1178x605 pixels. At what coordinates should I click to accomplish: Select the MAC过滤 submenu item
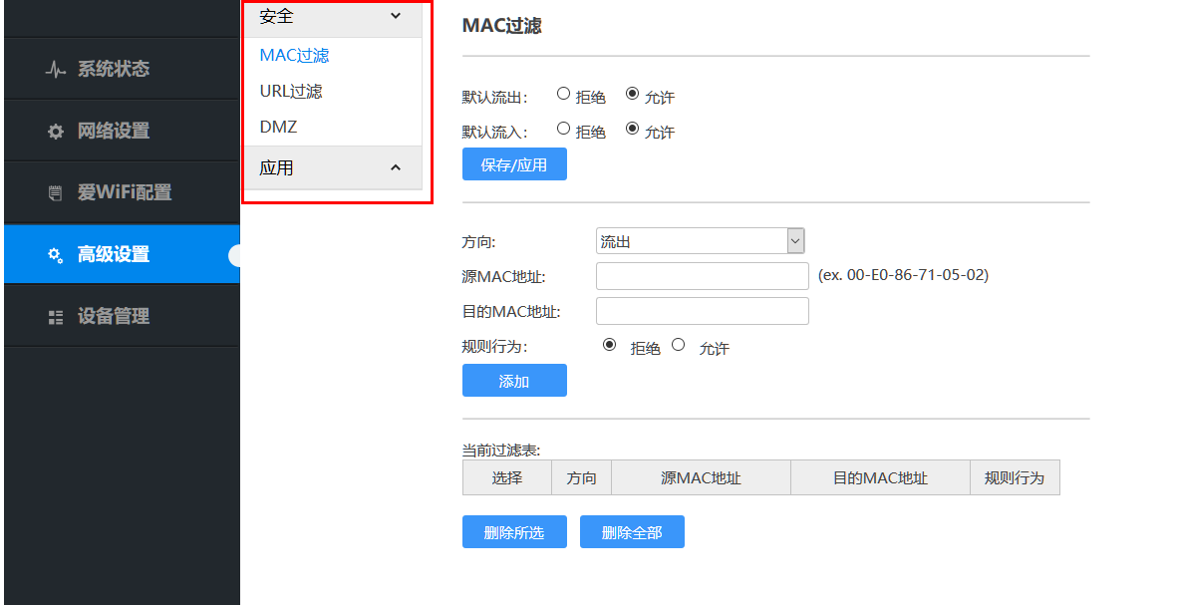(294, 56)
